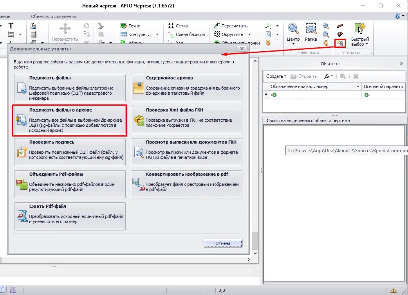Choose the hatch fill icon
408x295 pixels.
268,34
